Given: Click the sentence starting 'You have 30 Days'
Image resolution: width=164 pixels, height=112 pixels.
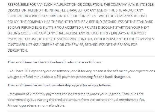Looking at the screenshot, I should point(81,74).
